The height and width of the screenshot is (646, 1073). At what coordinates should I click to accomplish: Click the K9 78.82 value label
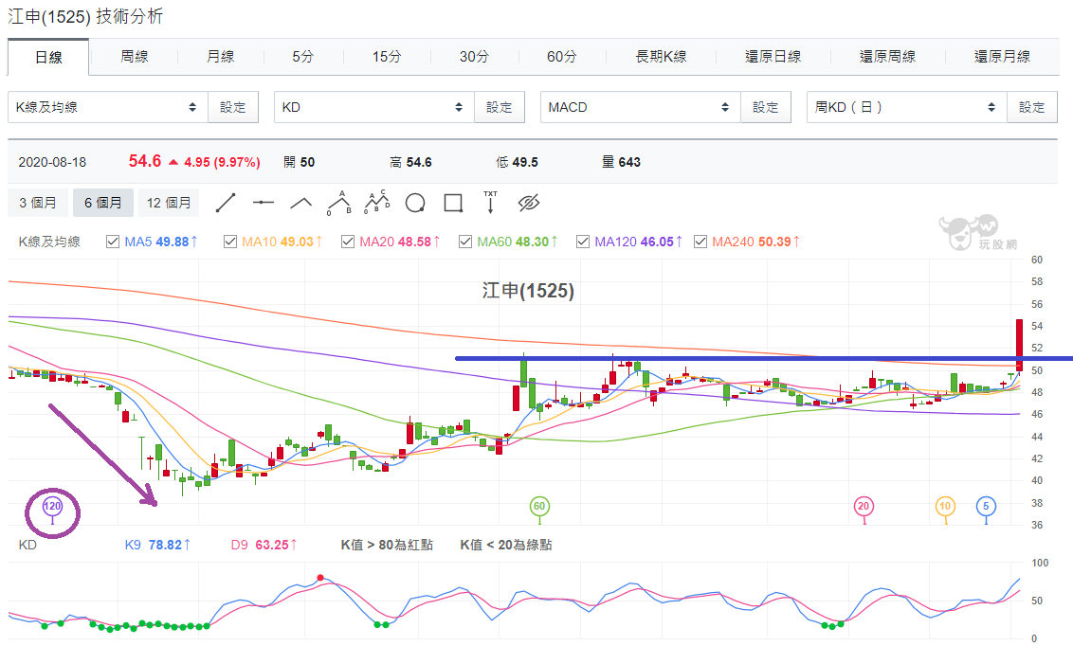tap(158, 545)
